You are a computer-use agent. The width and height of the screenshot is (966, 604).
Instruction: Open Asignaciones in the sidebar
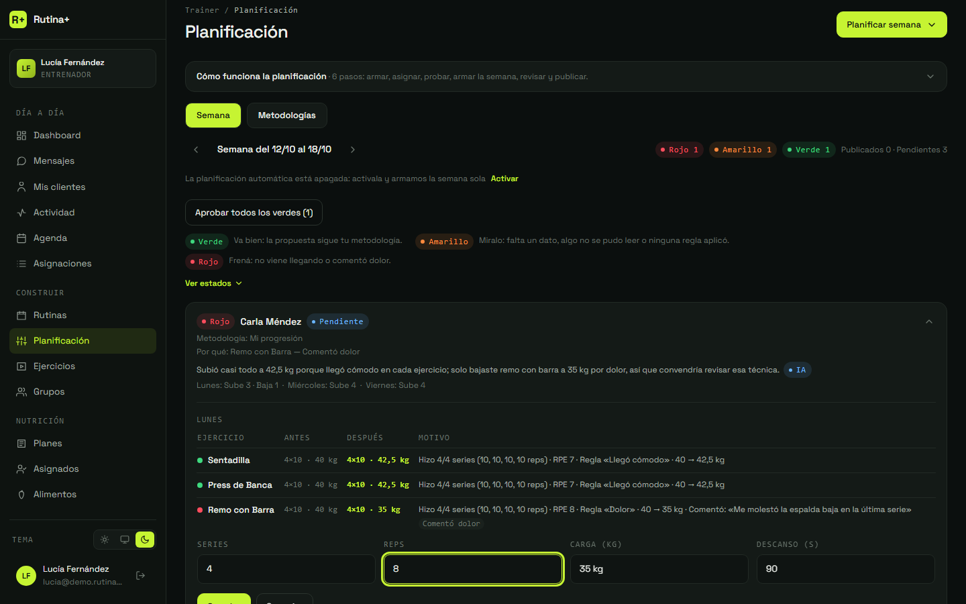click(x=83, y=264)
